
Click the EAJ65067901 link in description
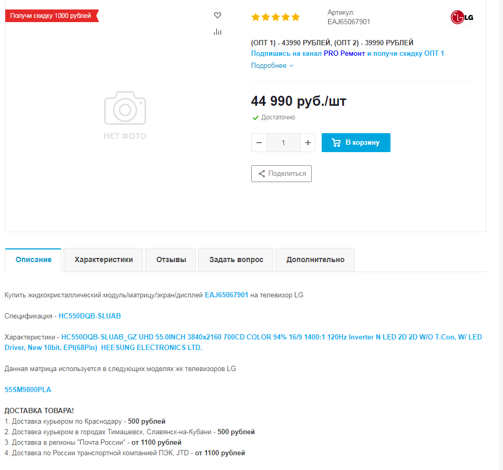coord(227,295)
